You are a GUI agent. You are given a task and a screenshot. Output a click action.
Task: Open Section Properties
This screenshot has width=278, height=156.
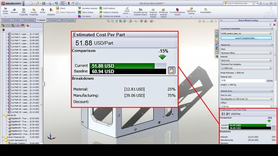click(x=34, y=12)
